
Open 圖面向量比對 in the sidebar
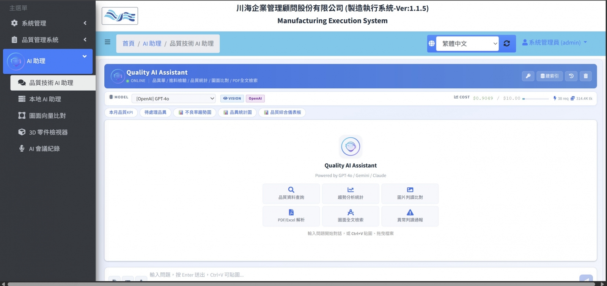click(47, 116)
